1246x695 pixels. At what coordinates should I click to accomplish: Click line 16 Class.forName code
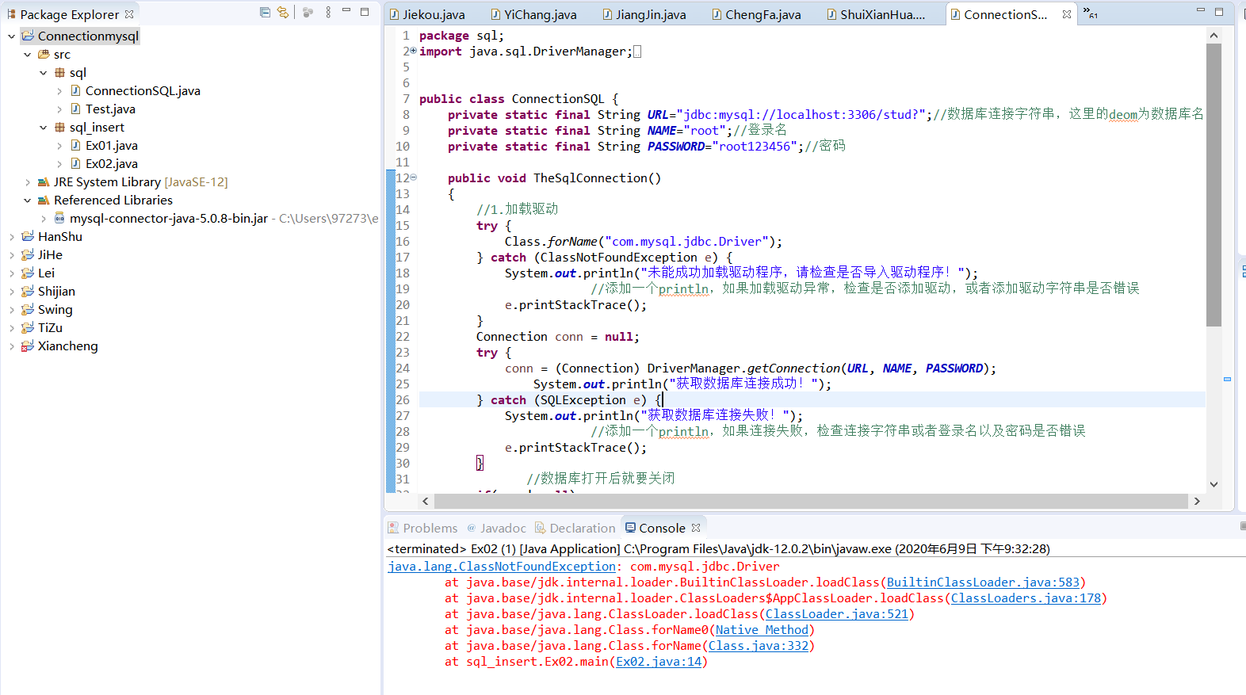click(643, 241)
